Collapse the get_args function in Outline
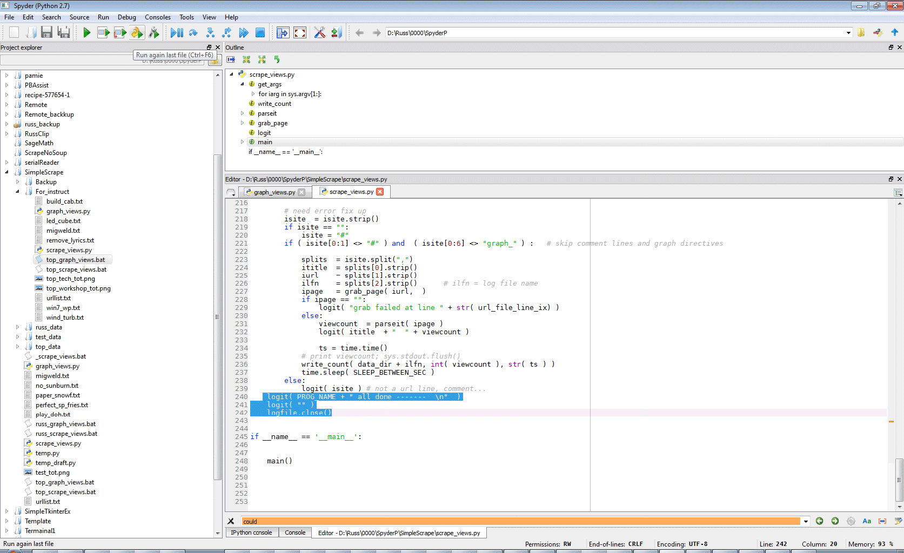The width and height of the screenshot is (904, 553). tap(242, 84)
